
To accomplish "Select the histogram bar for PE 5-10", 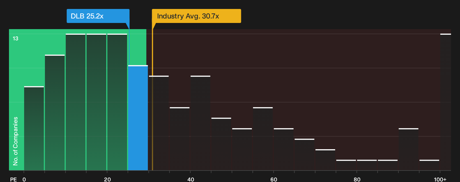I will tap(55, 113).
